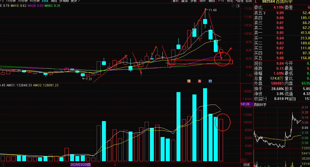310x167 pixels.
Task: Switch to the 15分钟 period tab
Action: tap(11, 1)
